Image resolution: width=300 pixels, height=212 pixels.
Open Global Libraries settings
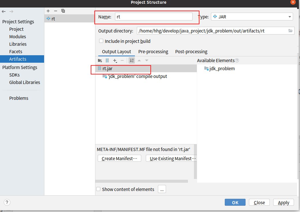pos(24,82)
